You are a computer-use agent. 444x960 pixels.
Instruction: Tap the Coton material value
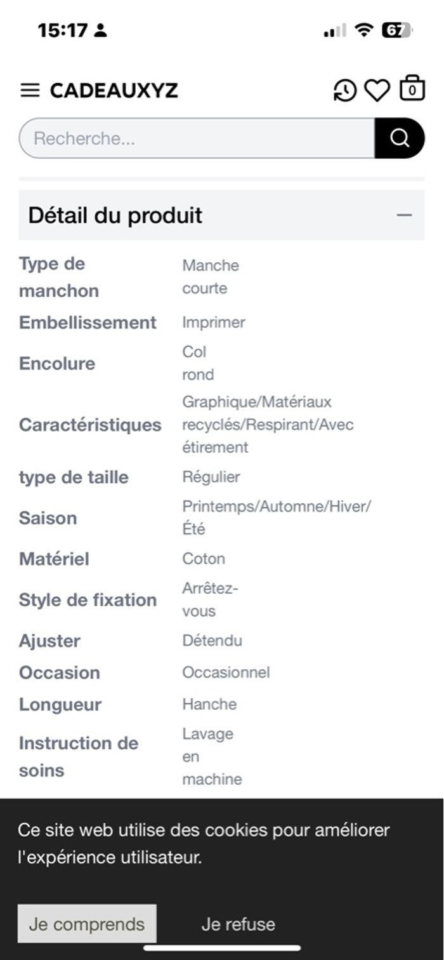pos(204,559)
